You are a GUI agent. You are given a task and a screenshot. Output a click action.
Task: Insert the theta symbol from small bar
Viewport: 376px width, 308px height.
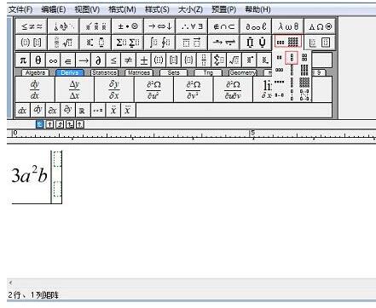38,60
